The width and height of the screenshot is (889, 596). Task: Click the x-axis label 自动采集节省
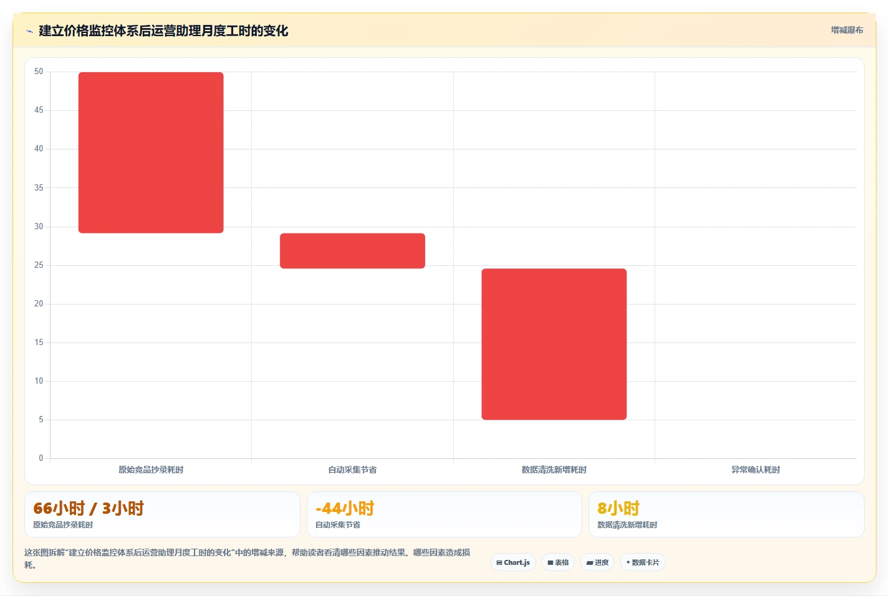[352, 470]
